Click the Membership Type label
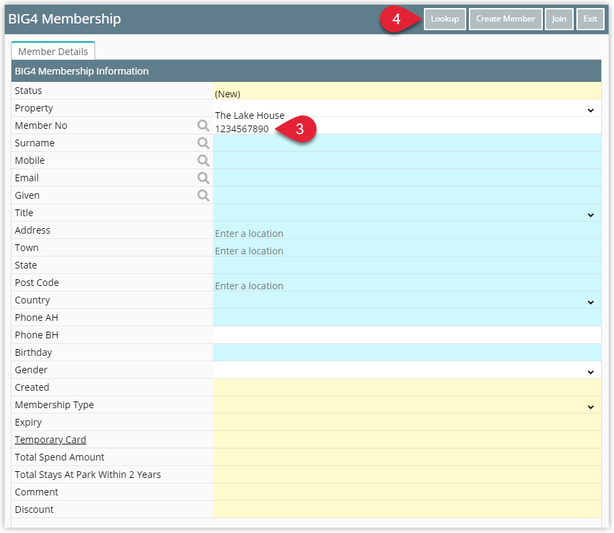 pos(54,405)
